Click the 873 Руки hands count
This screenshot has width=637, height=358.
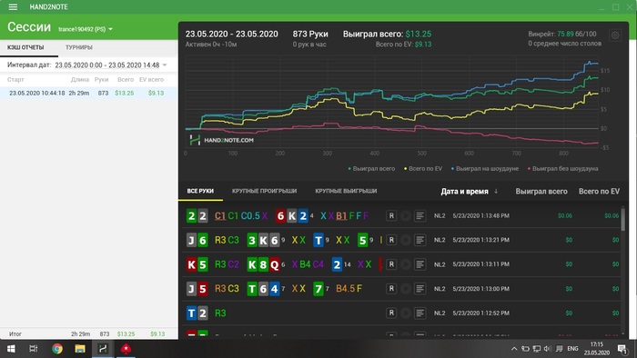(x=310, y=34)
